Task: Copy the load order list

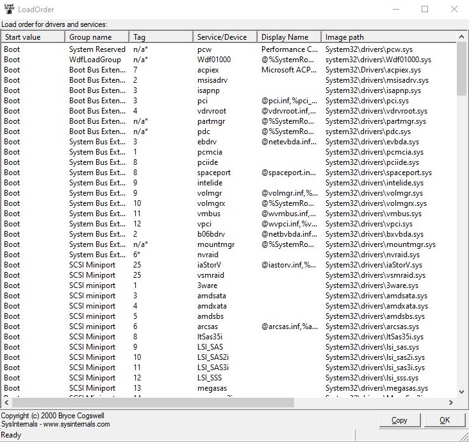Action: 400,420
